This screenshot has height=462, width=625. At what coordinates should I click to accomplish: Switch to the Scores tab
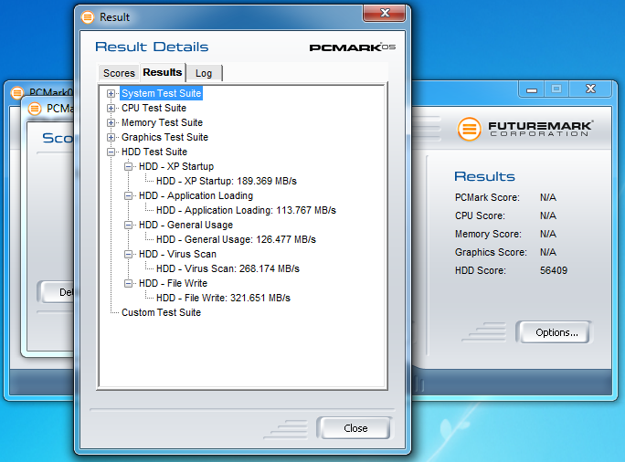point(119,73)
